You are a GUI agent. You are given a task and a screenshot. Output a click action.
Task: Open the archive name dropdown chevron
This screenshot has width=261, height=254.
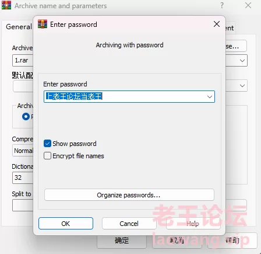(242, 61)
